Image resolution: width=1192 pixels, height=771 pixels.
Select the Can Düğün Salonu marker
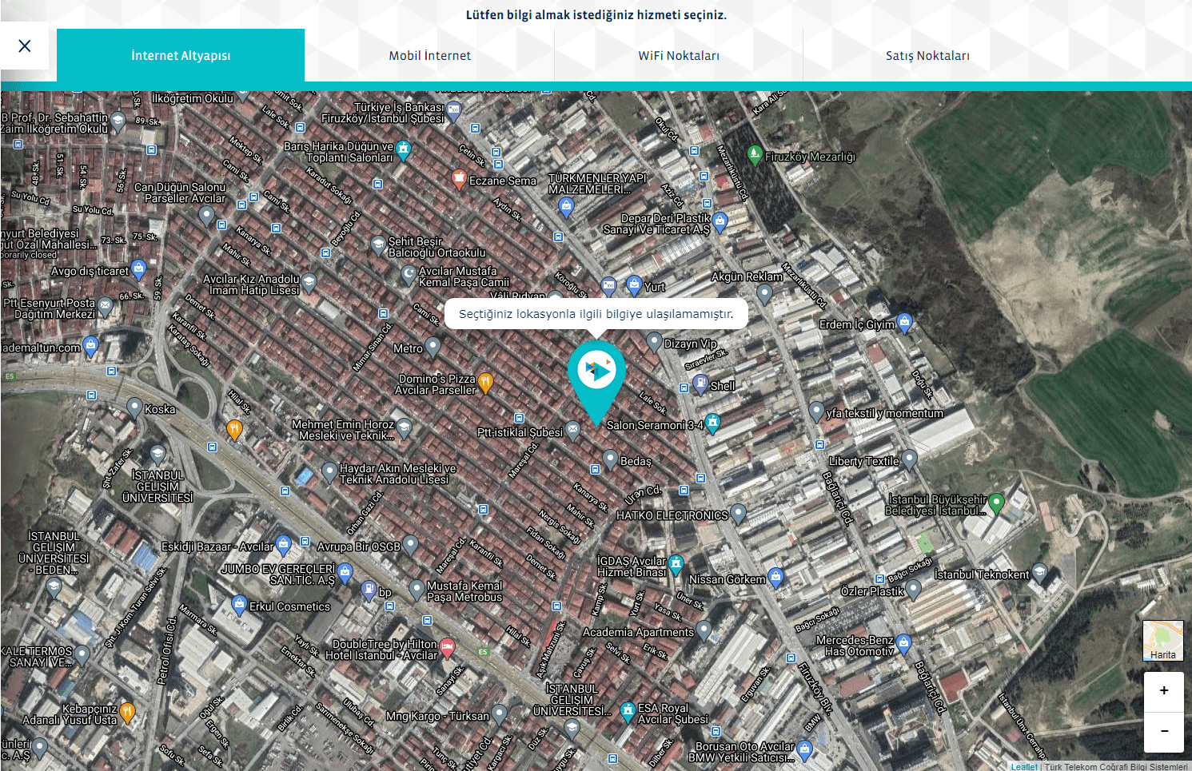(206, 214)
